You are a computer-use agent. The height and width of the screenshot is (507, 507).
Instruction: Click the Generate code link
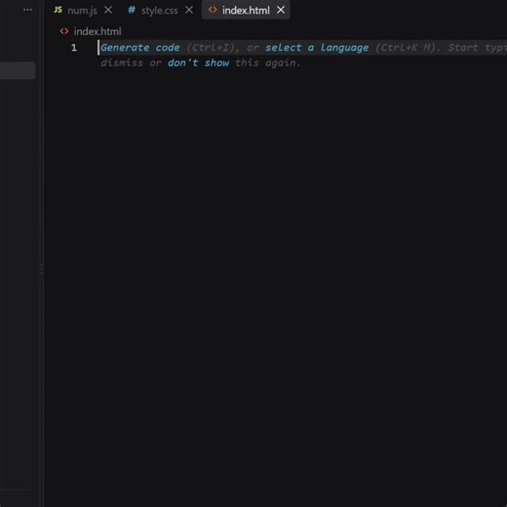140,48
